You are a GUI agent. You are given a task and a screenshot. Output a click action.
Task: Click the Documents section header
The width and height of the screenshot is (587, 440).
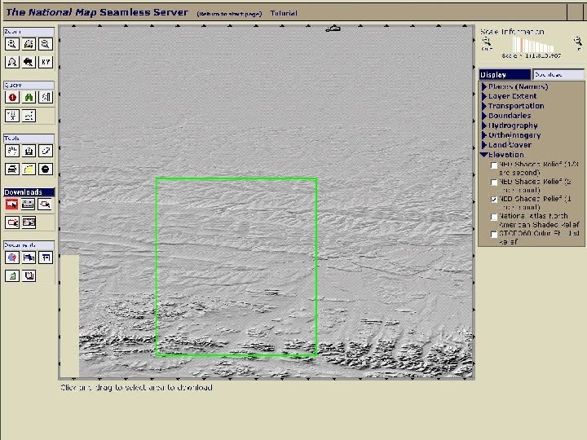click(29, 245)
